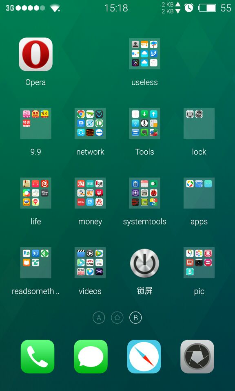Tap the 锁屏 lock screen power icon

(x=144, y=264)
